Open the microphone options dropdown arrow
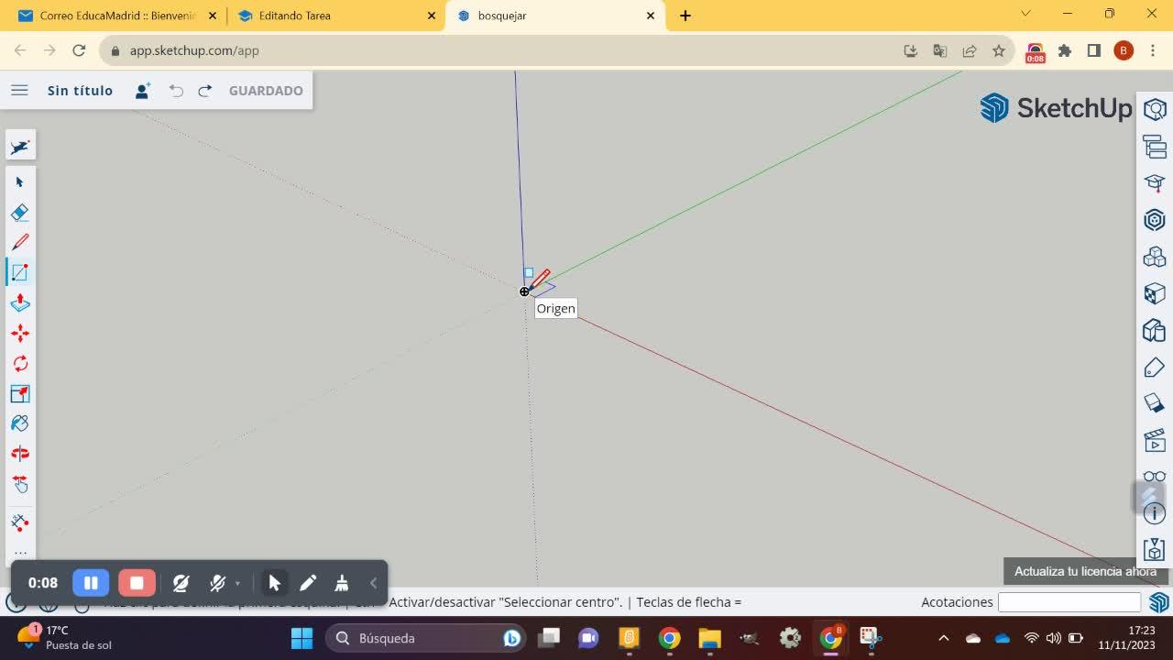The image size is (1173, 660). 237,583
